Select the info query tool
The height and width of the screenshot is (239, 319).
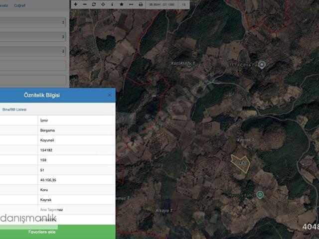[112, 4]
